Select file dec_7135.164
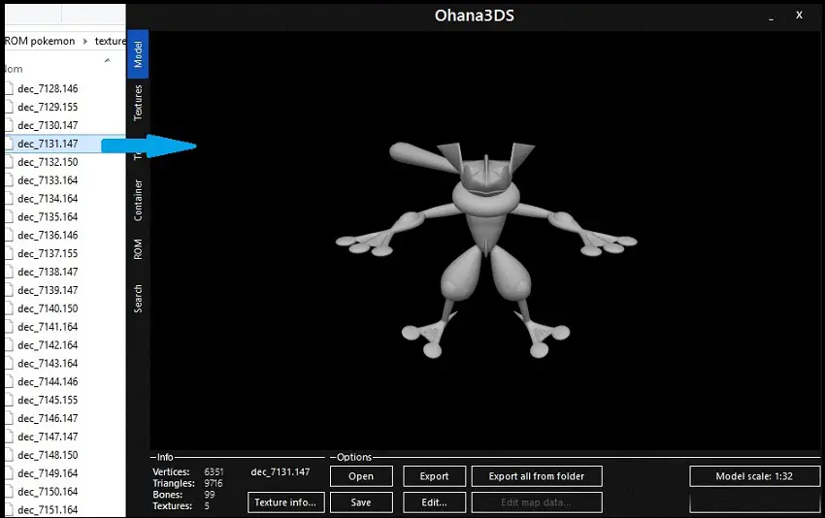Image resolution: width=825 pixels, height=518 pixels. (x=48, y=217)
